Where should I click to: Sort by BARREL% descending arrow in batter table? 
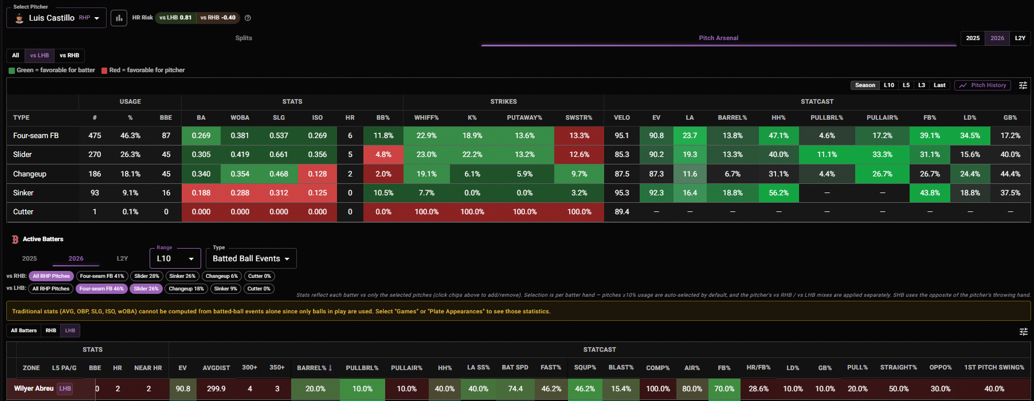click(330, 368)
